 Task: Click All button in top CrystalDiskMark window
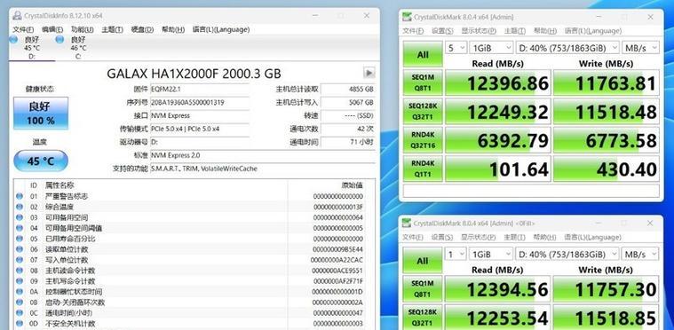click(423, 54)
